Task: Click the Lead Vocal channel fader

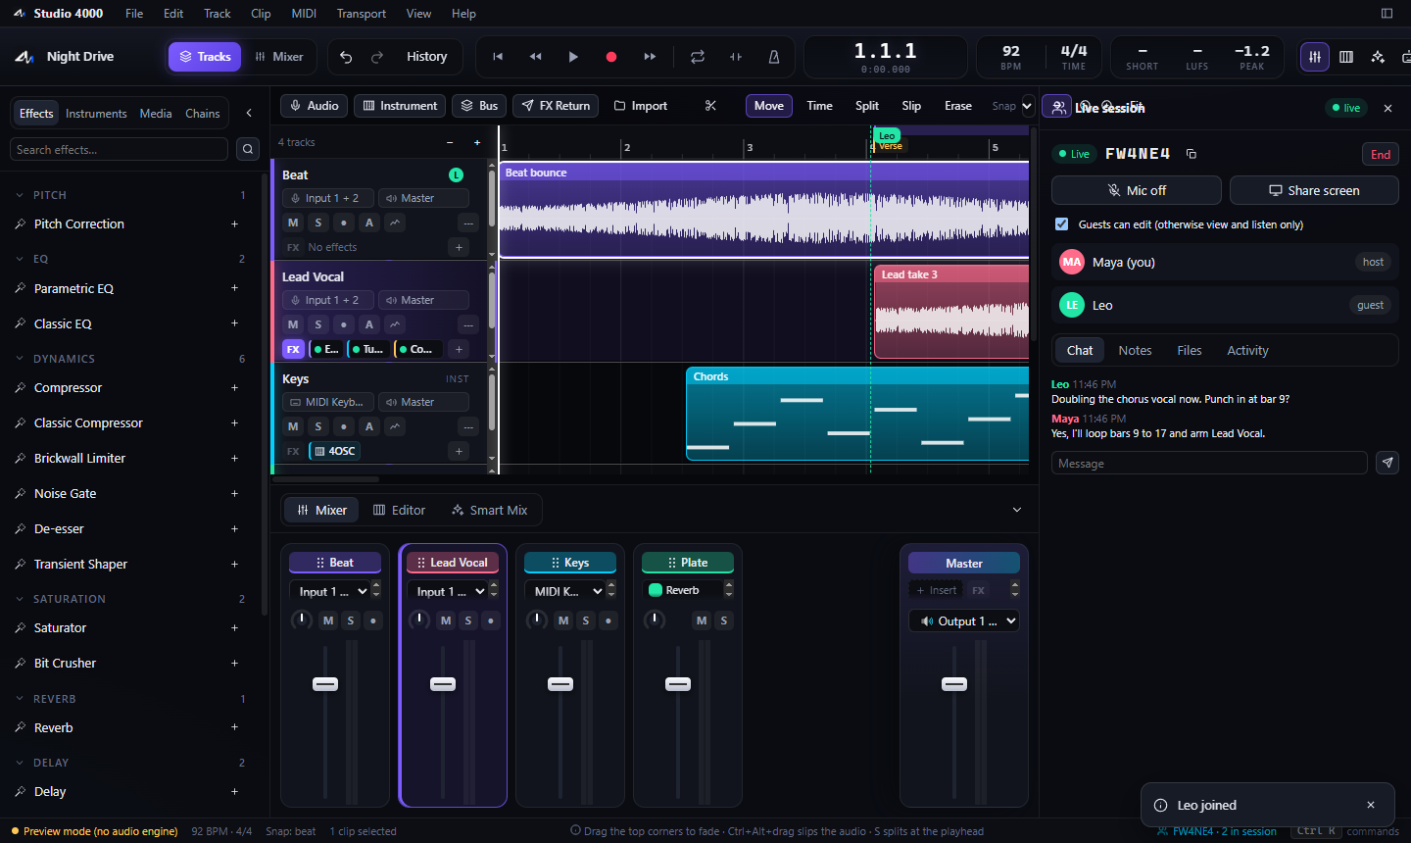Action: pos(443,684)
